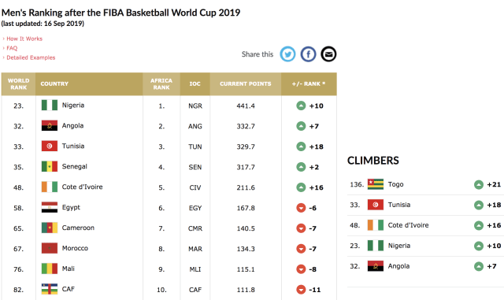Open the FAQ link
Viewport: 504px width, 300px height.
(x=12, y=48)
